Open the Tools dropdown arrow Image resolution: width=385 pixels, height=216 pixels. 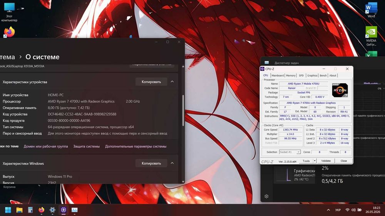pyautogui.click(x=315, y=161)
